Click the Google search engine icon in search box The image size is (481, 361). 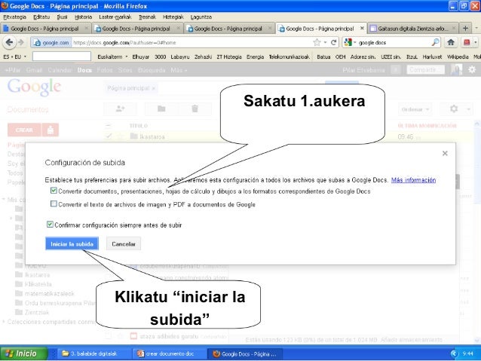click(348, 42)
